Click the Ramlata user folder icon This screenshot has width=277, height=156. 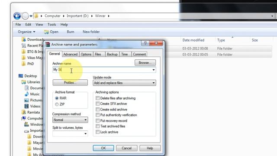click(x=24, y=112)
